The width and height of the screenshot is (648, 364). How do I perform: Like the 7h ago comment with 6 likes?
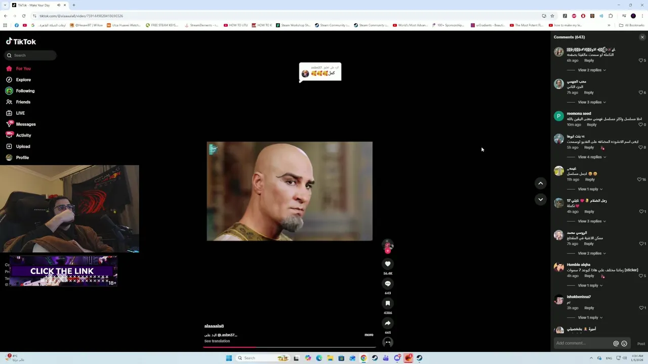click(x=641, y=93)
